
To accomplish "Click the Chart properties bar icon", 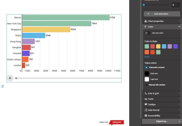I will coord(146,21).
